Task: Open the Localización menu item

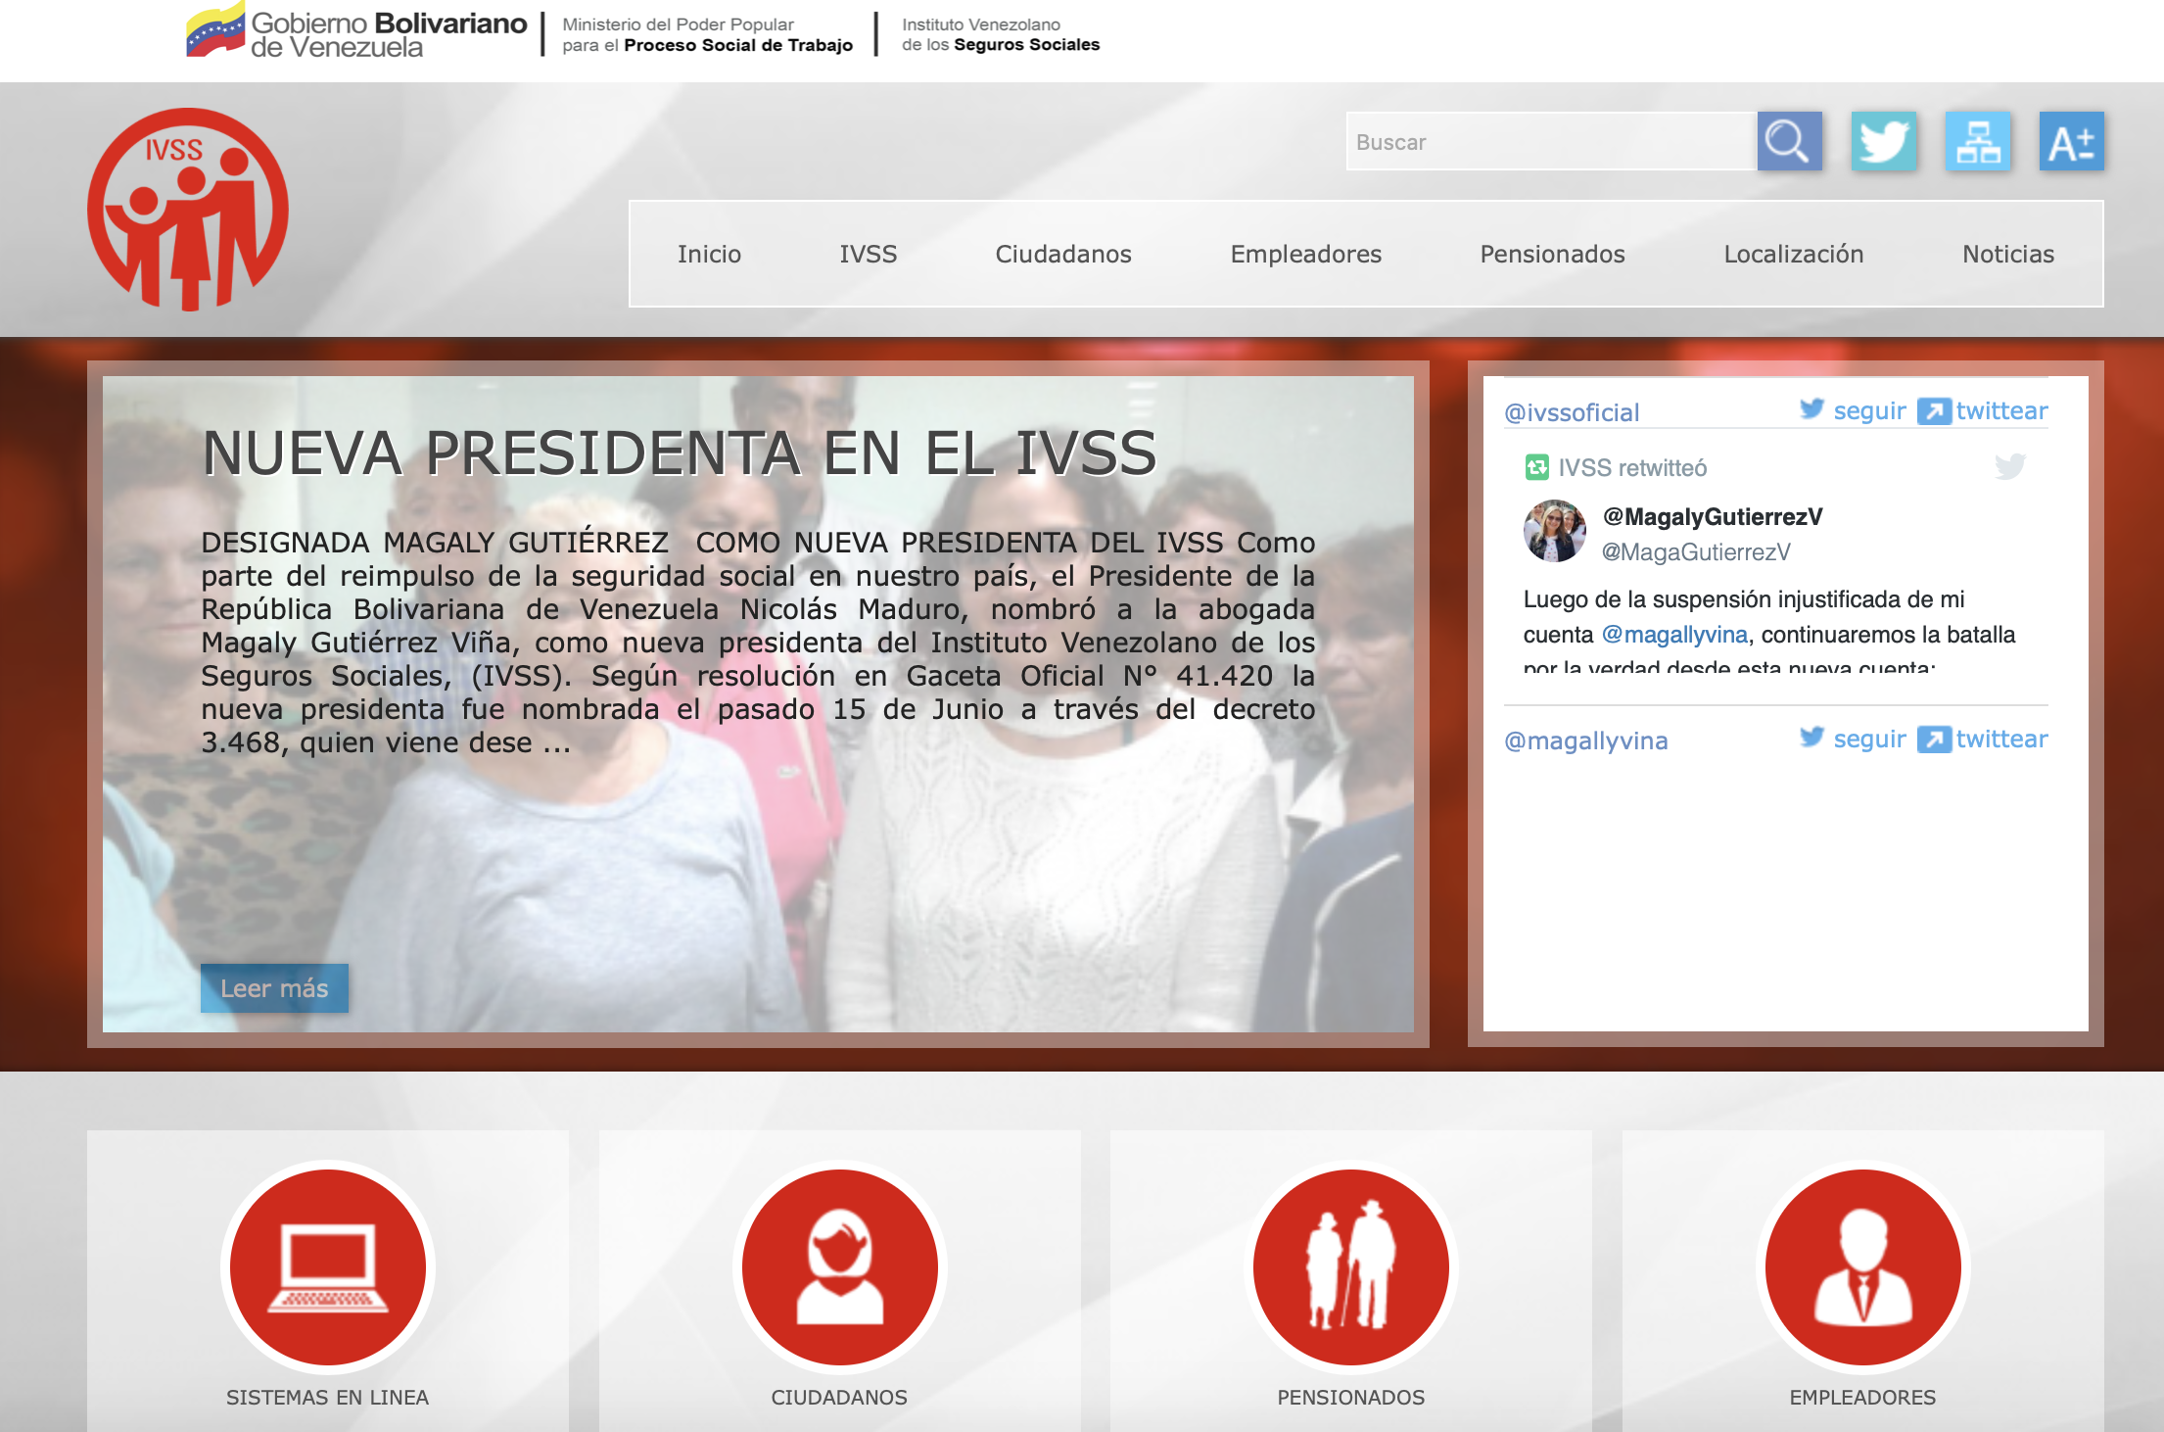Action: (x=1794, y=254)
